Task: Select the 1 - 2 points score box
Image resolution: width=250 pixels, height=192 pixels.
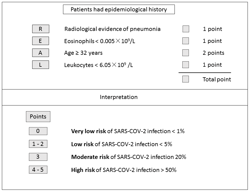Action: pos(38,144)
